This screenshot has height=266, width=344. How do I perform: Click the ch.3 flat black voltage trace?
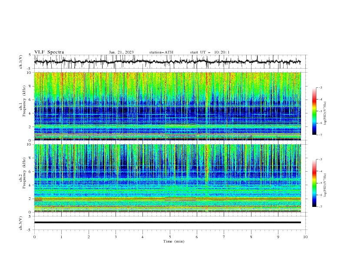pos(167,223)
